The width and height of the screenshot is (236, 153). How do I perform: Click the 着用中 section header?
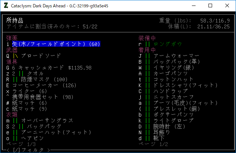pyautogui.click(x=147, y=50)
